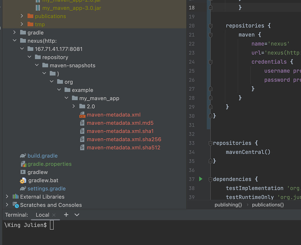
Task: Open a new terminal session
Action: point(66,215)
